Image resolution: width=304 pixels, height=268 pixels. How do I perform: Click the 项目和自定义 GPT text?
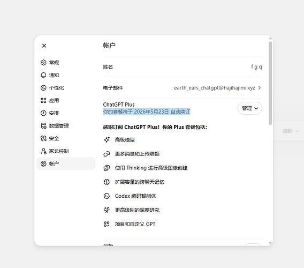pyautogui.click(x=135, y=224)
